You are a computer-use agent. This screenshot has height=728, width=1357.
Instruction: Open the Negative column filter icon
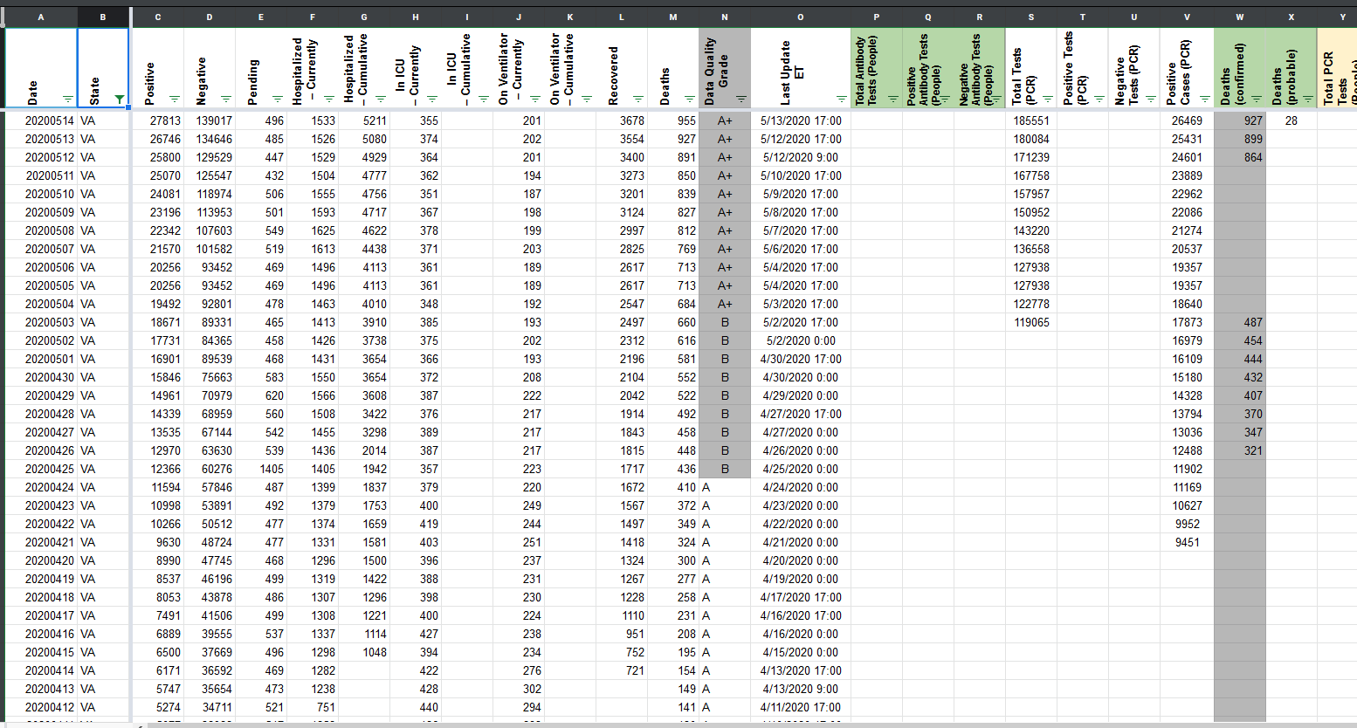pyautogui.click(x=226, y=99)
